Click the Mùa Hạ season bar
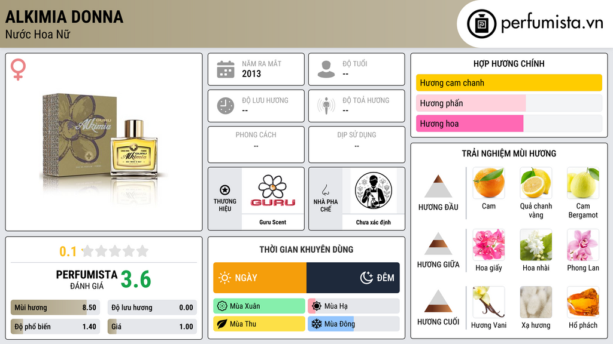 click(354, 306)
